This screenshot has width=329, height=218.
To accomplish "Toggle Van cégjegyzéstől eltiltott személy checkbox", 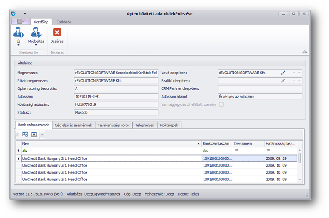I will pos(221,104).
